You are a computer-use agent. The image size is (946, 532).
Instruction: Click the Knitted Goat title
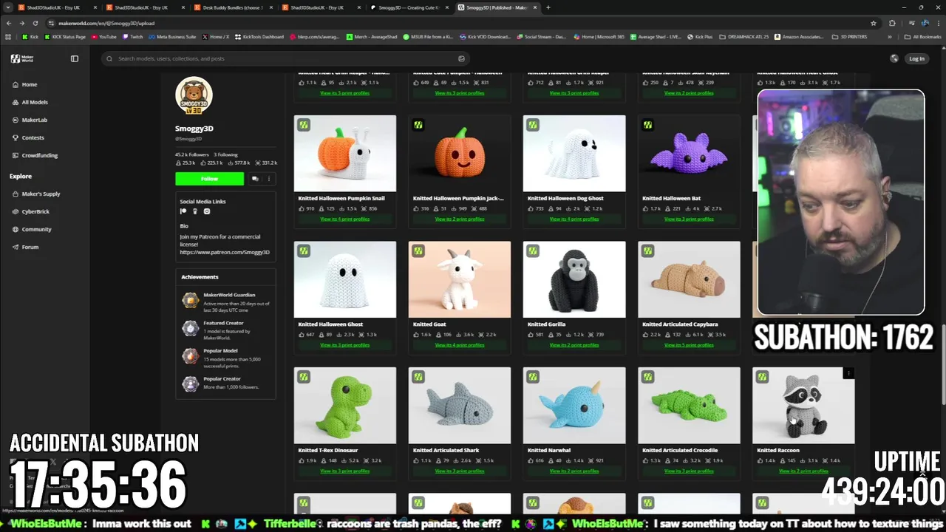[429, 324]
